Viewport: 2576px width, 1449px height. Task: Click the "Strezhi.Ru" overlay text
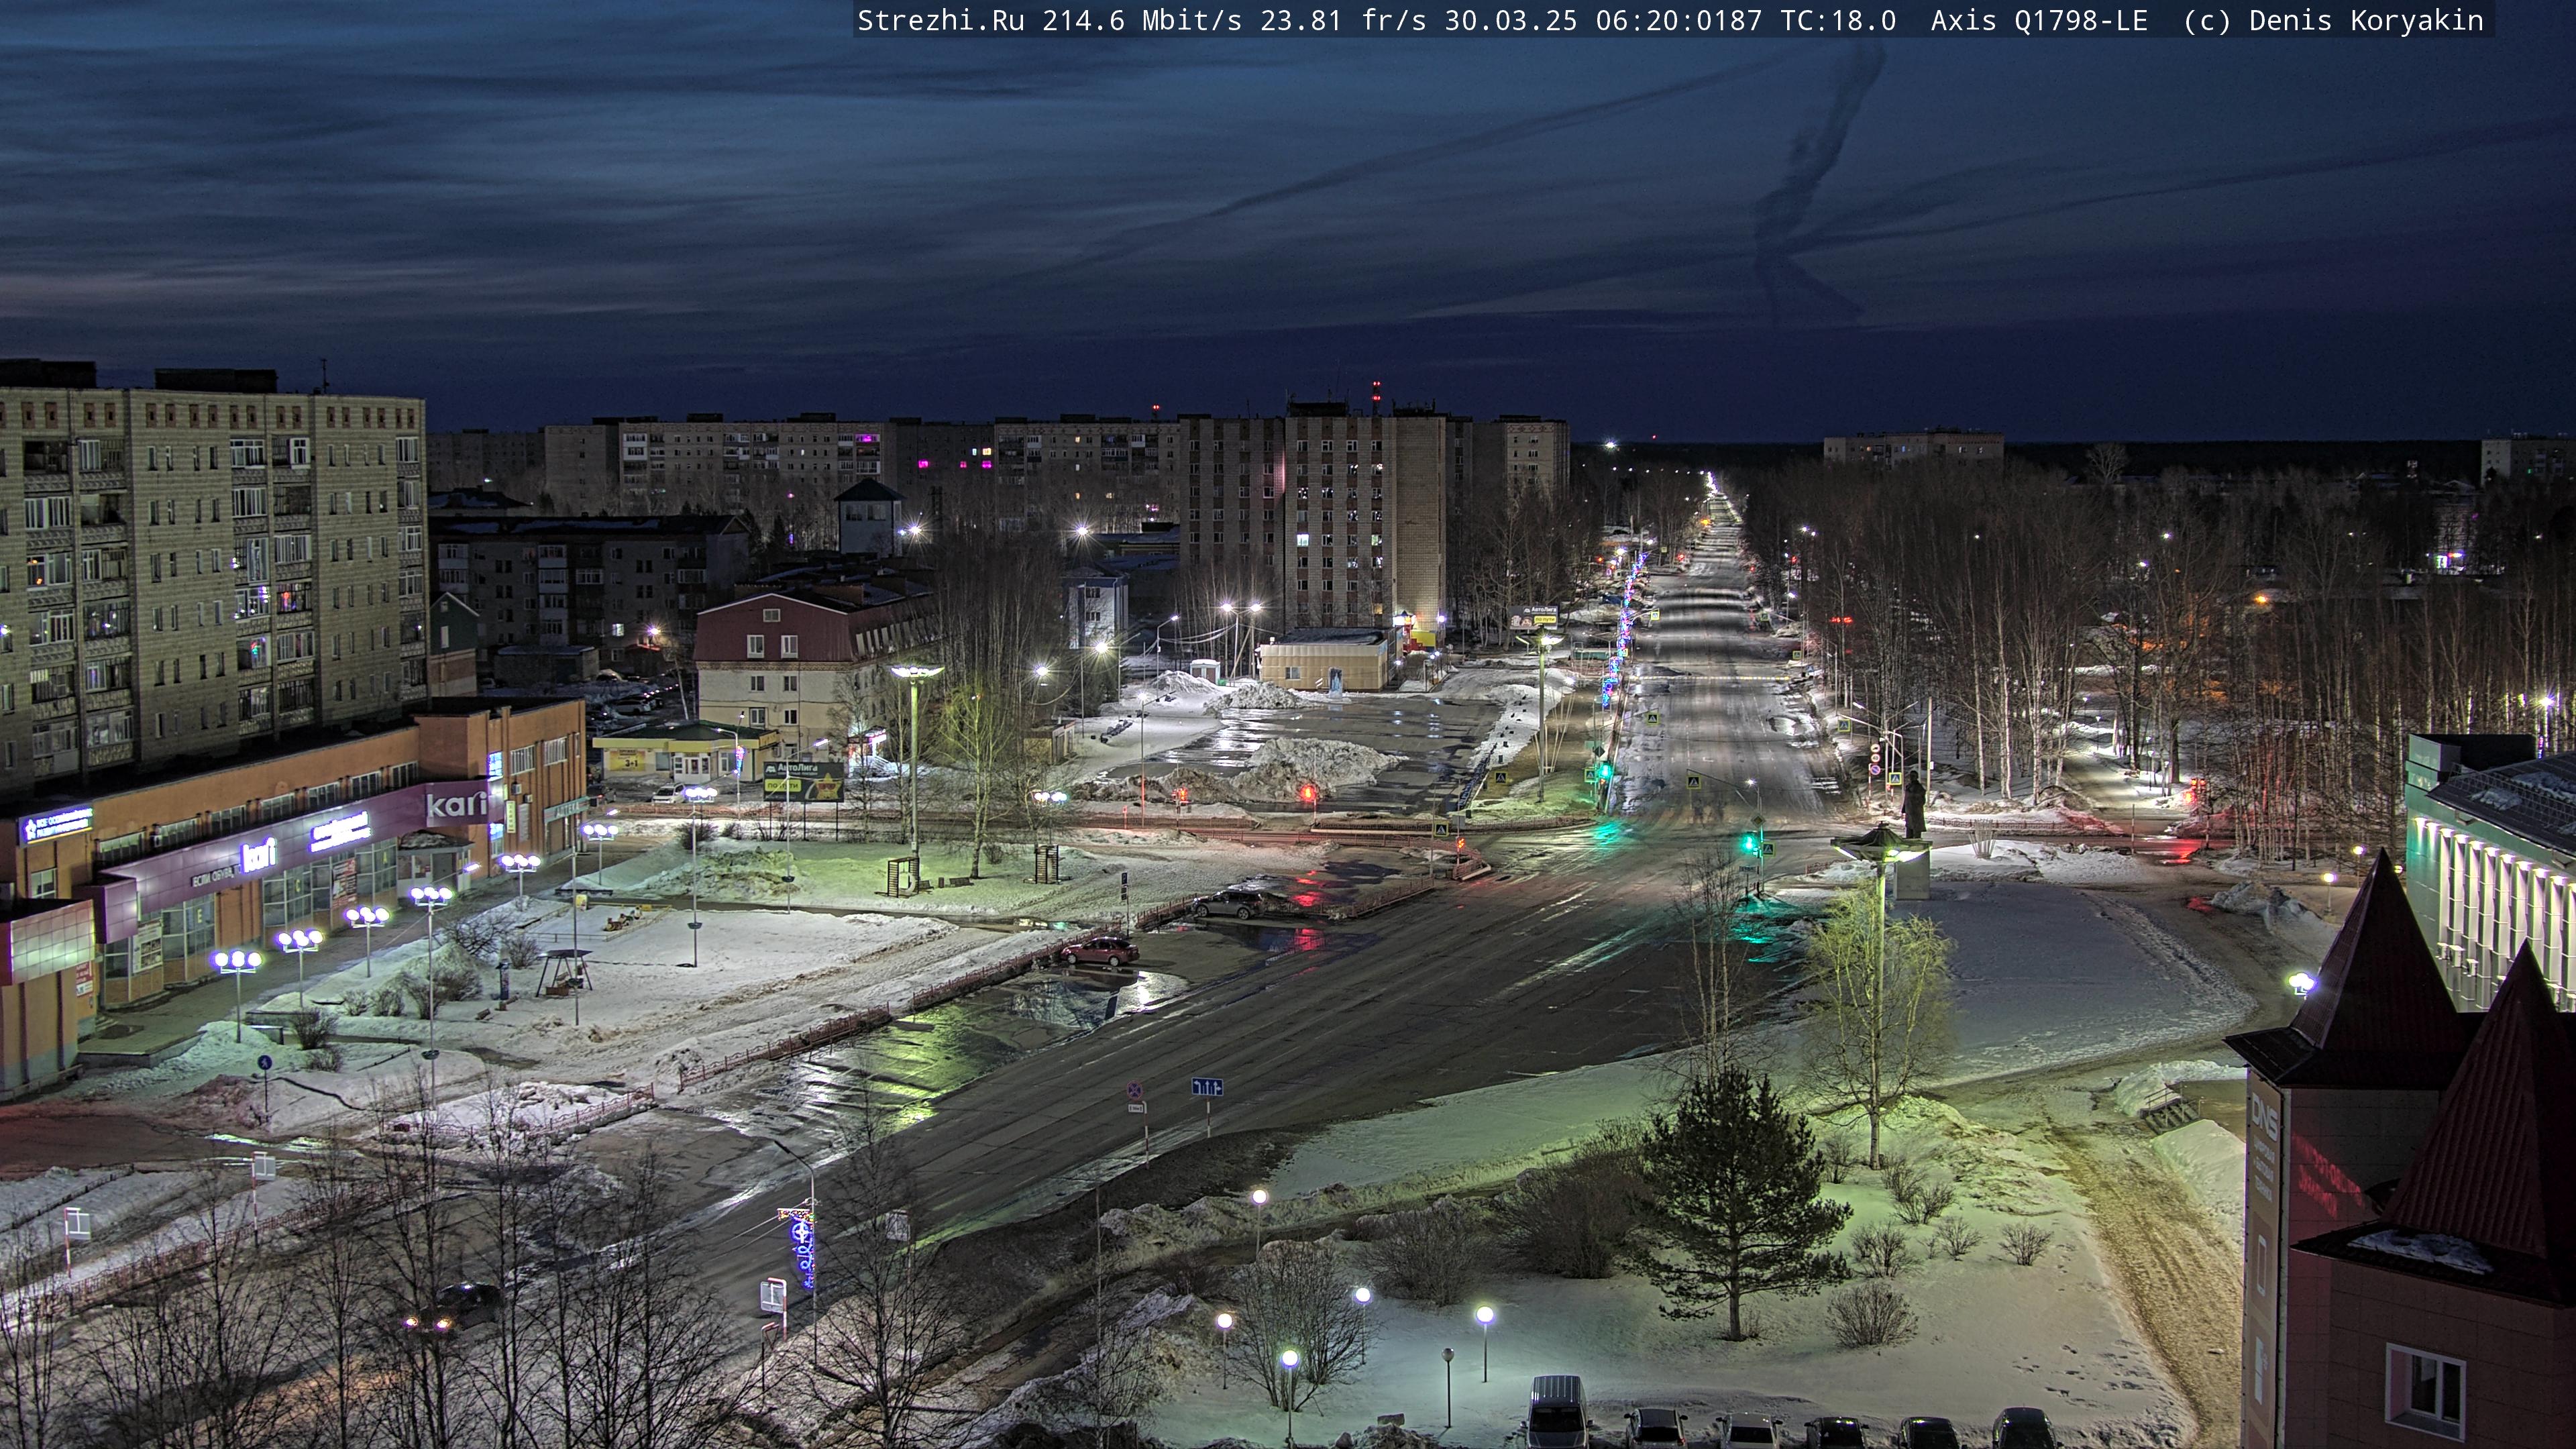(x=940, y=21)
